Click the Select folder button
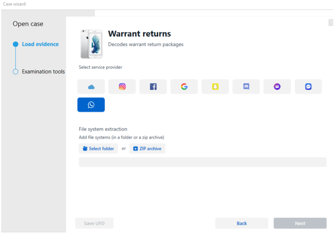The width and height of the screenshot is (335, 234). coord(98,149)
